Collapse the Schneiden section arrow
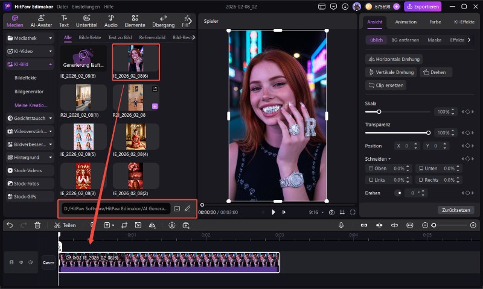 tap(389, 159)
